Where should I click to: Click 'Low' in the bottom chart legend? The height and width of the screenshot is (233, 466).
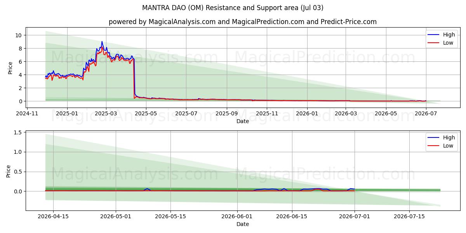(448, 146)
